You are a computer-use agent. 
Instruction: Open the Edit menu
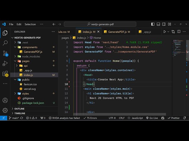point(19,24)
